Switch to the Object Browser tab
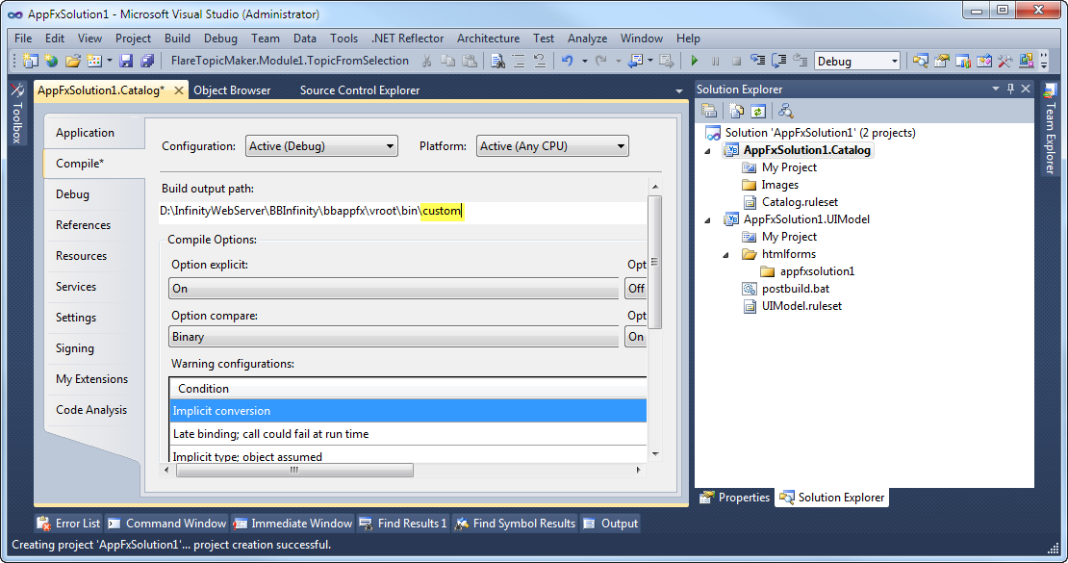The width and height of the screenshot is (1068, 563). (x=232, y=90)
